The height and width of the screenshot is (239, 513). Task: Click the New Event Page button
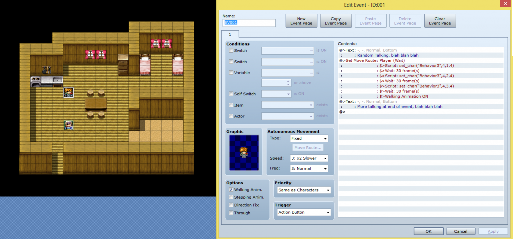[x=301, y=21]
